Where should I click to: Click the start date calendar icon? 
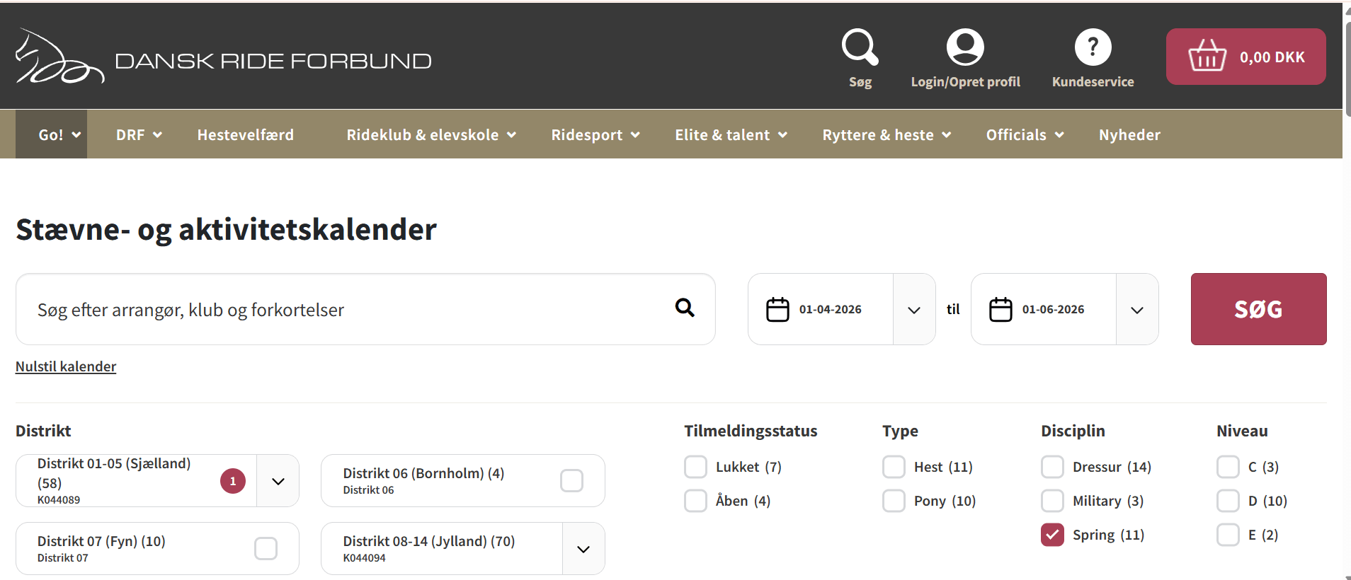[x=777, y=309]
